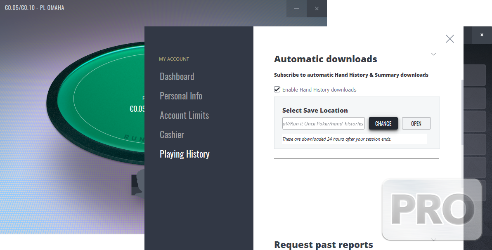Screen dimensions: 492x250
Task: Close the background lobby window
Action: 482,35
